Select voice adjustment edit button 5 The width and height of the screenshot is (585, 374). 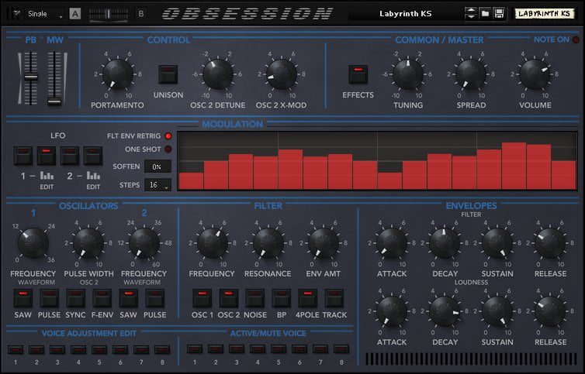pyautogui.click(x=99, y=349)
